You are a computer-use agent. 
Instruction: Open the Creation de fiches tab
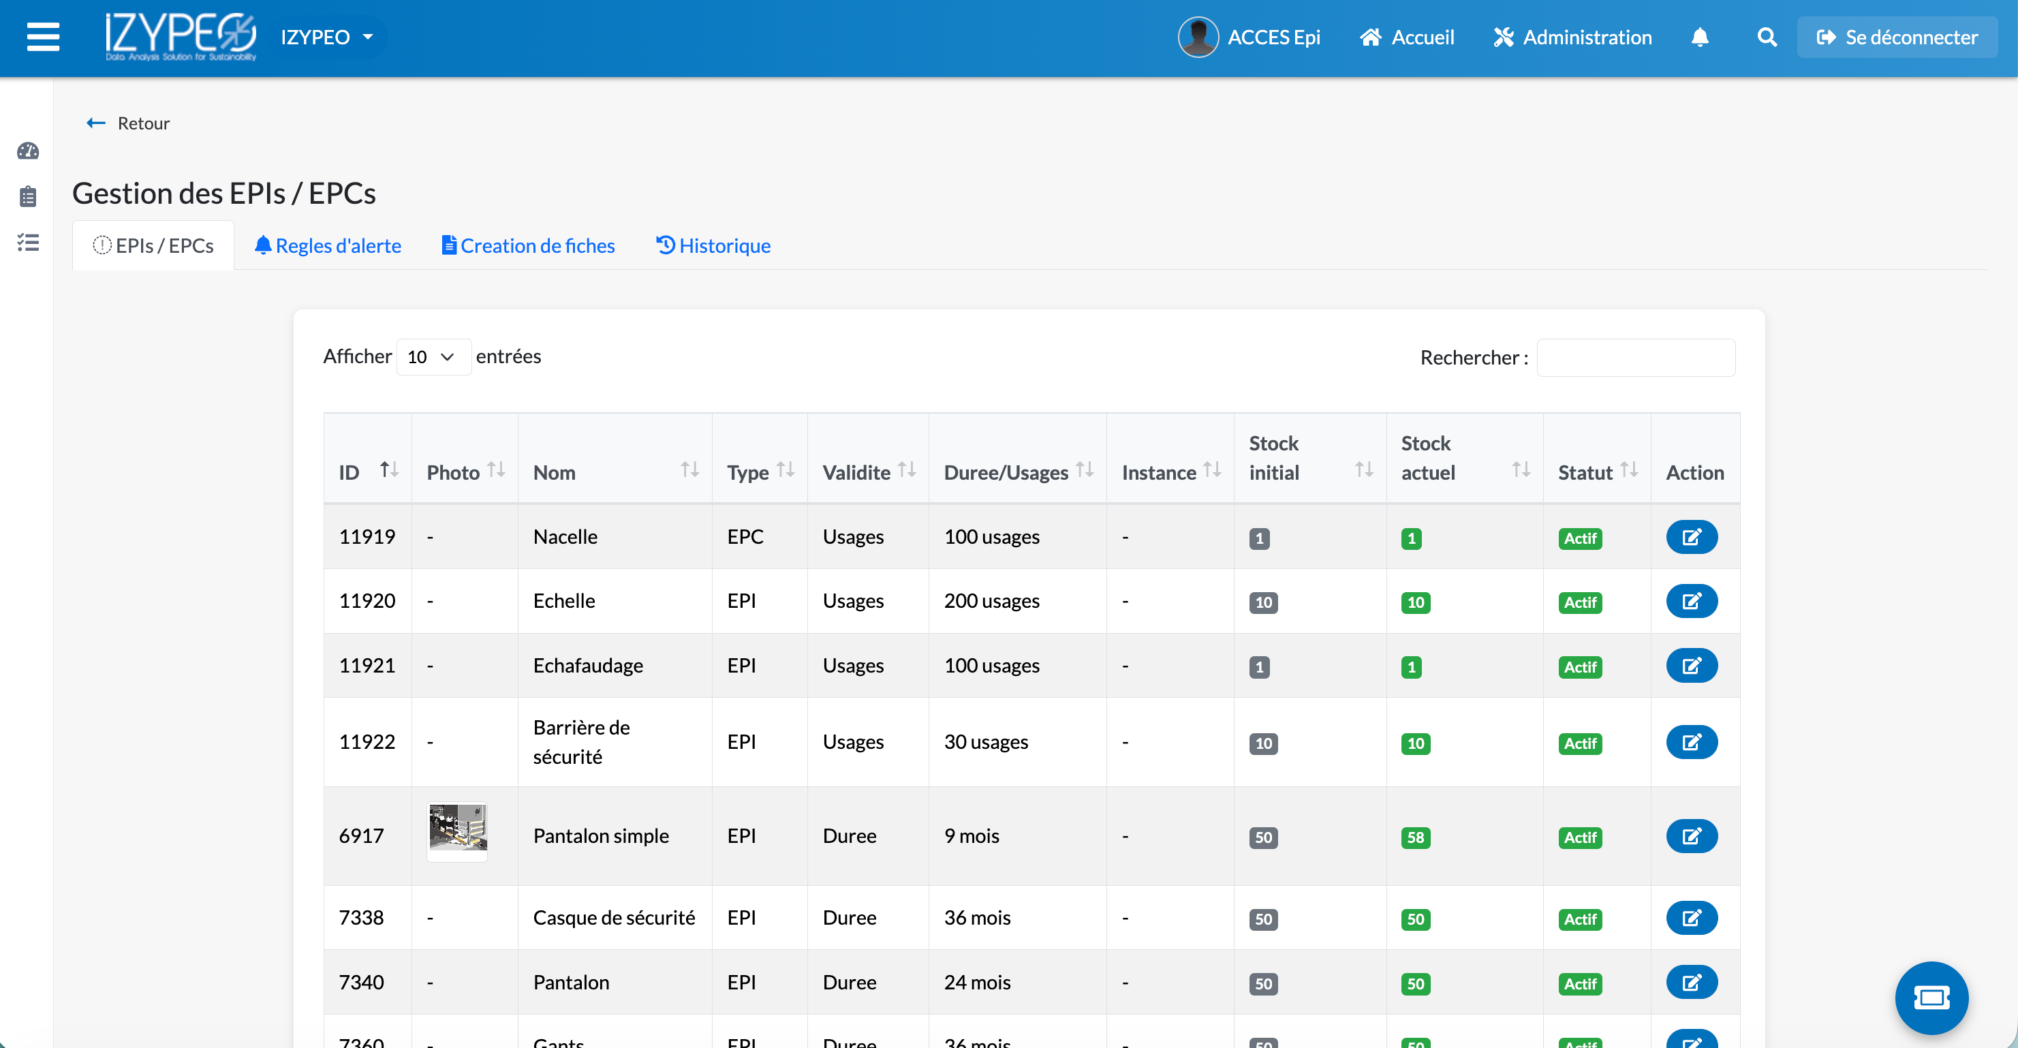[x=528, y=246]
